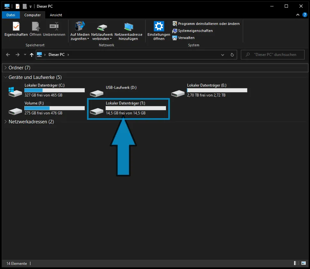Click the Dieser PC window system icon
The height and width of the screenshot is (269, 310).
(7, 6)
